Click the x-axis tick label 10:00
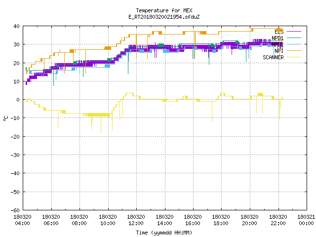The width and height of the screenshot is (316, 237). (x=108, y=223)
